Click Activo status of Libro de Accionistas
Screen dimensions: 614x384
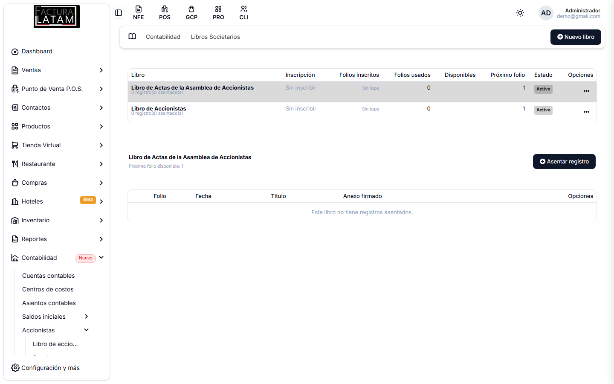point(543,110)
